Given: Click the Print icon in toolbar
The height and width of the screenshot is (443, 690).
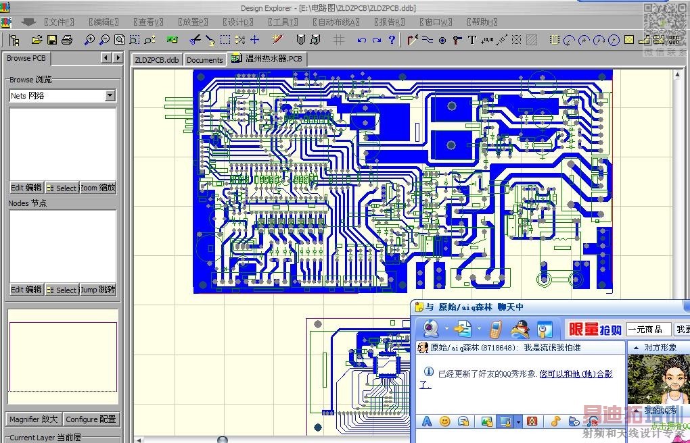Looking at the screenshot, I should (x=66, y=41).
